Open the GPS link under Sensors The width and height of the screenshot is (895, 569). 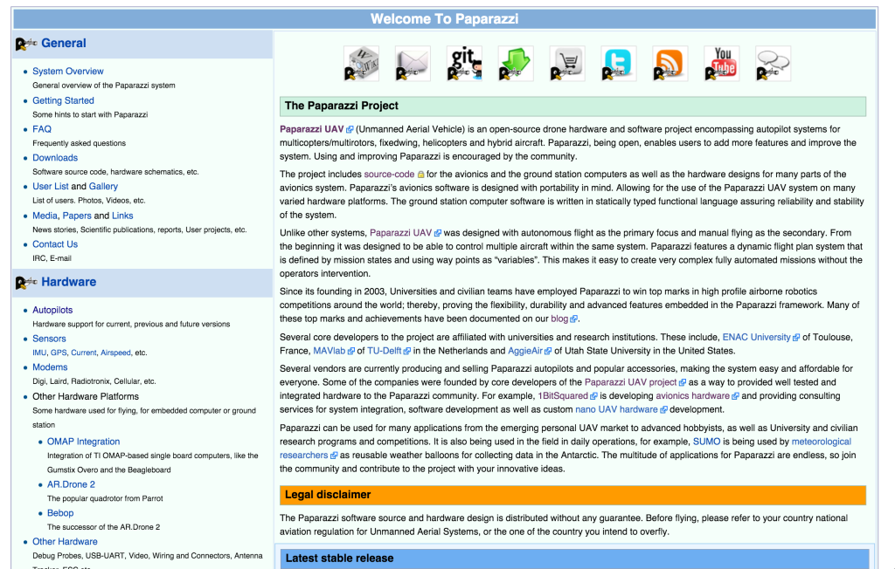point(59,353)
